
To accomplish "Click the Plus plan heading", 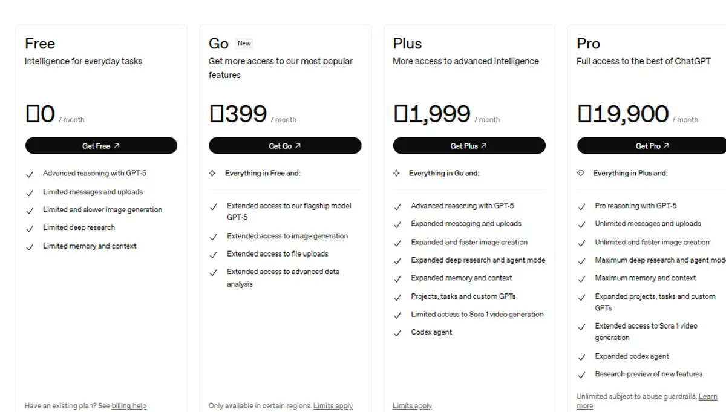I will tap(407, 44).
